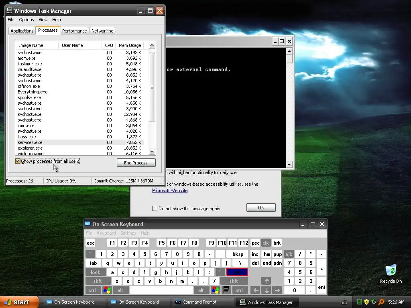Toggle the nlk num lock key
This screenshot has height=308, width=411.
289,254
